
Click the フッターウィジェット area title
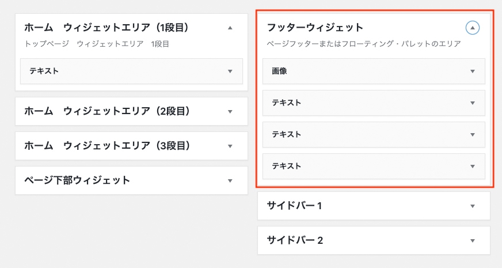click(315, 28)
